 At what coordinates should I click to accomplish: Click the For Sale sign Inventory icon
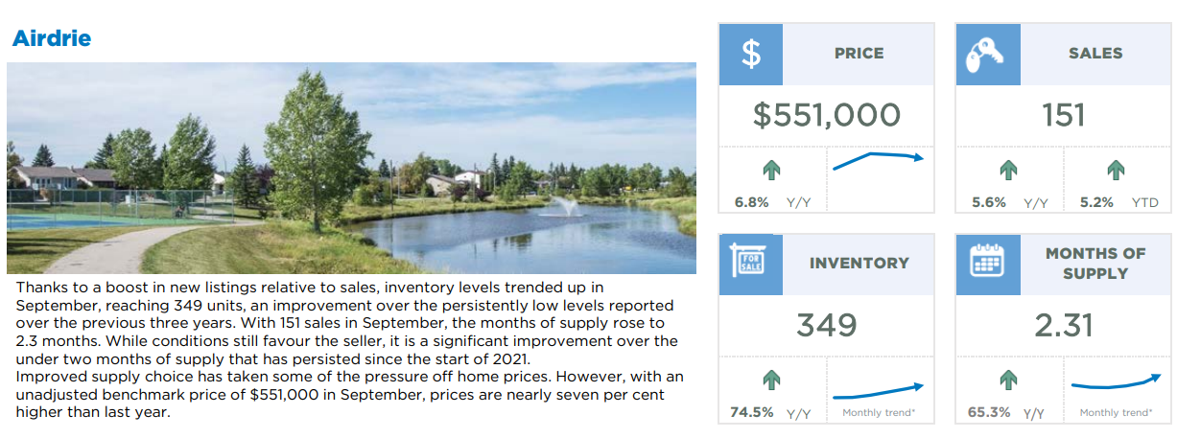[x=751, y=264]
